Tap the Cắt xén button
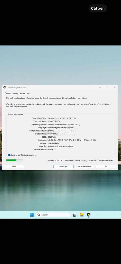This screenshot has width=121, height=264. 98,8
